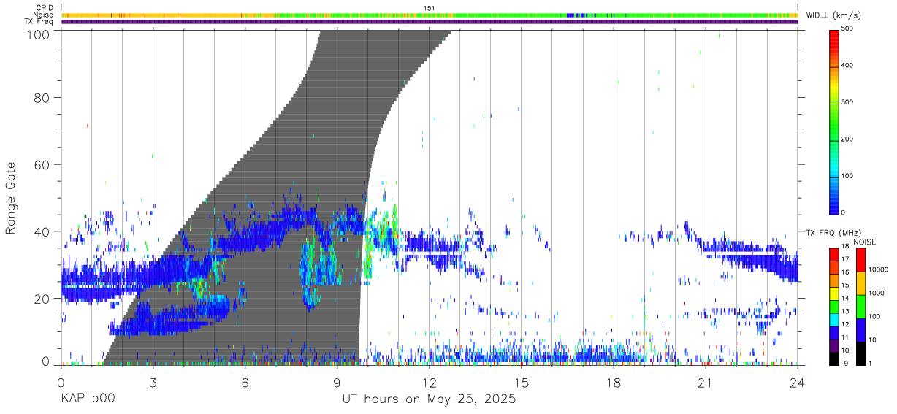
Task: Click the UT hours on May 25, 2025 title
Action: [x=430, y=399]
